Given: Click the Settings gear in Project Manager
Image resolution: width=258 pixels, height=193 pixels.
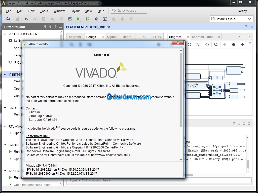Looking at the screenshot, I should [10, 41].
